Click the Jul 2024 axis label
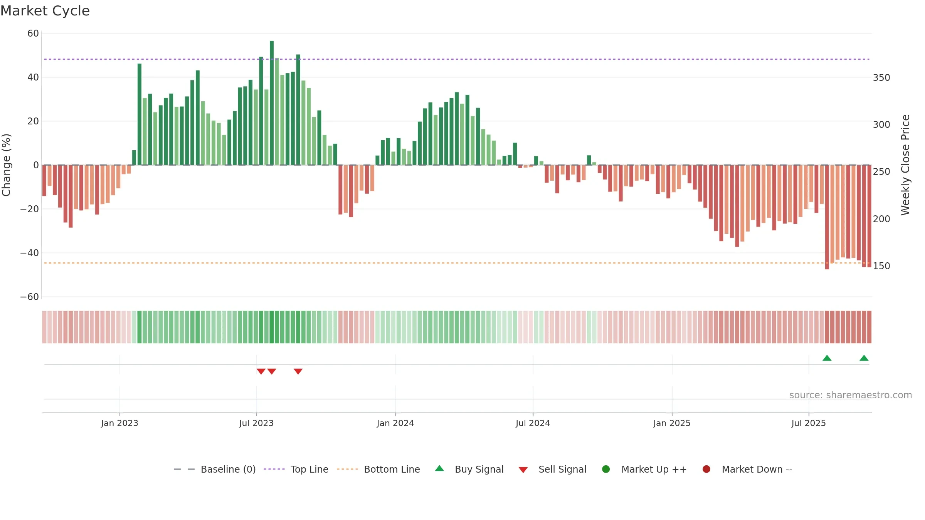This screenshot has width=925, height=520. [533, 423]
